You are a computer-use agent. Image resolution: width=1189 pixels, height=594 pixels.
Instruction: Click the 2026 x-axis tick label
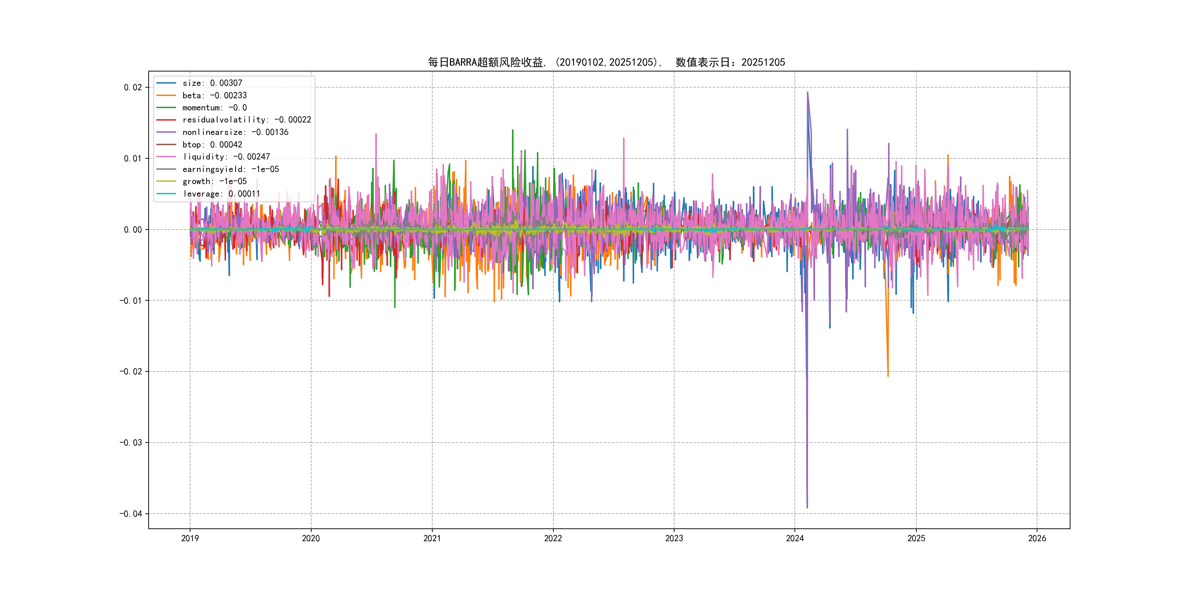1037,538
